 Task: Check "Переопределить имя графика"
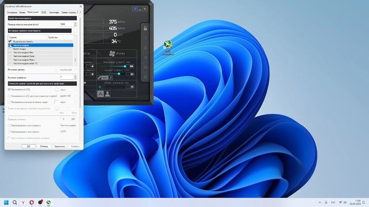(9, 125)
